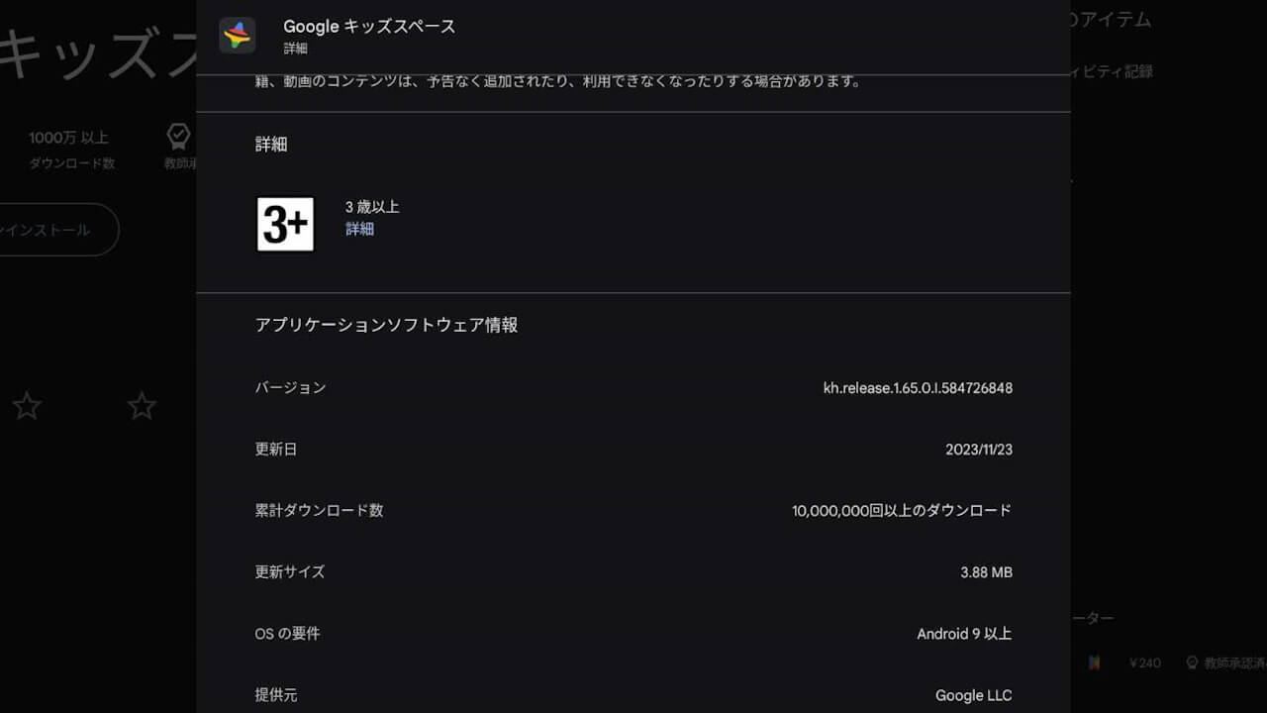The image size is (1267, 713).
Task: Click the teacher approved badge icon
Action: [x=178, y=137]
